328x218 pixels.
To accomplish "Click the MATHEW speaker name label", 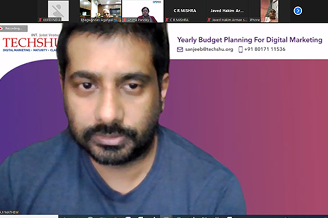I will (9, 212).
